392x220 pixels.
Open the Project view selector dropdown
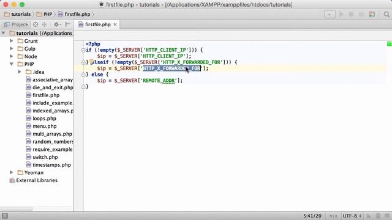point(17,24)
